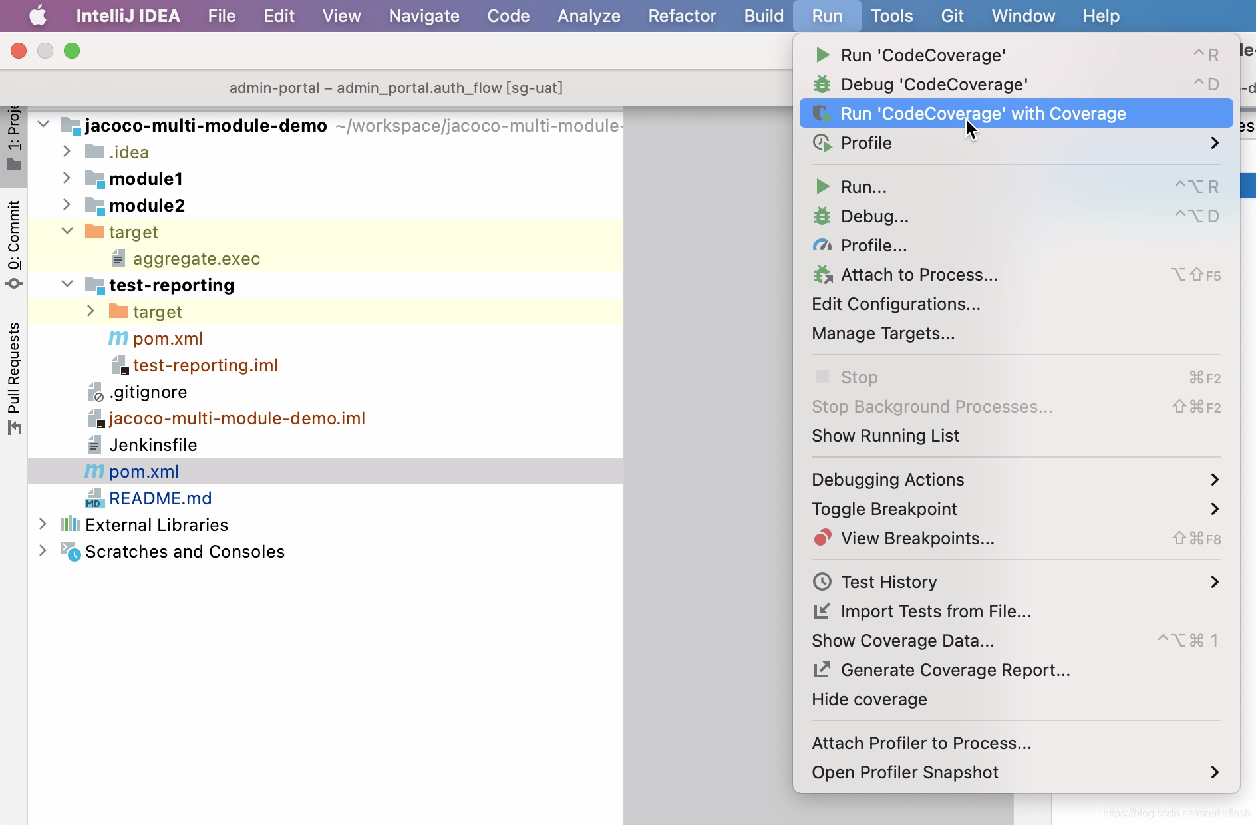This screenshot has height=825, width=1256.
Task: Expand Scratches and Consoles
Action: (43, 551)
